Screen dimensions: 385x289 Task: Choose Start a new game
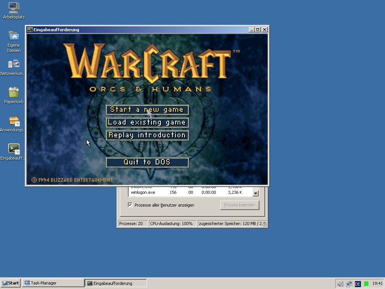coord(147,110)
